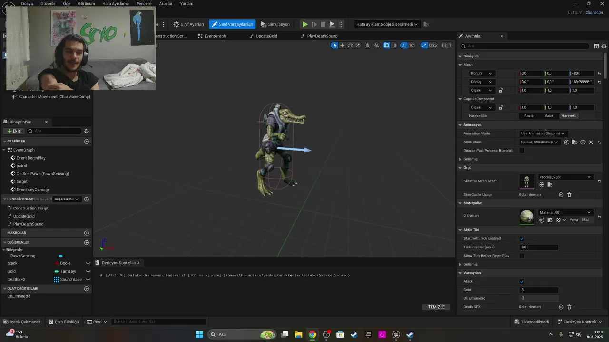This screenshot has height=342, width=609.
Task: Select the Sınıf Varsayılanları button
Action: (232, 24)
